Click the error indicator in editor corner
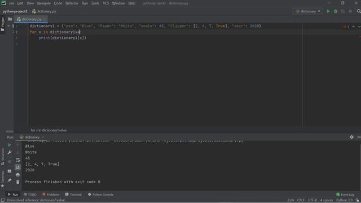361x203 pixels. pos(346,27)
